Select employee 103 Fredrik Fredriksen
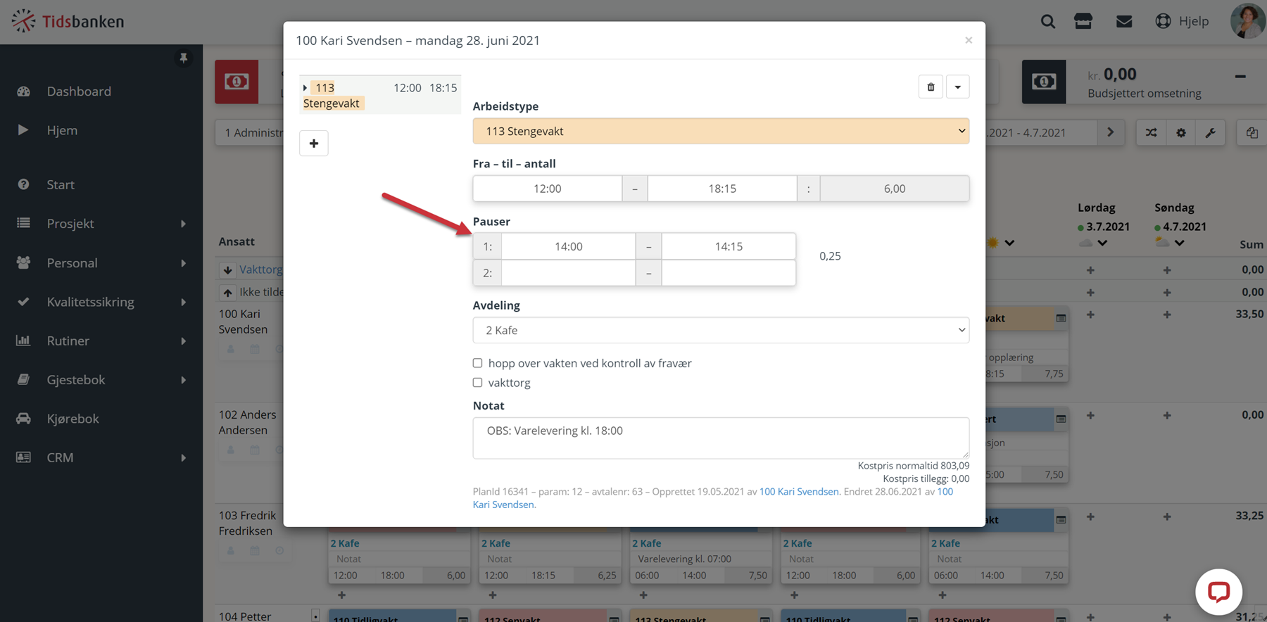1267x622 pixels. pos(248,523)
